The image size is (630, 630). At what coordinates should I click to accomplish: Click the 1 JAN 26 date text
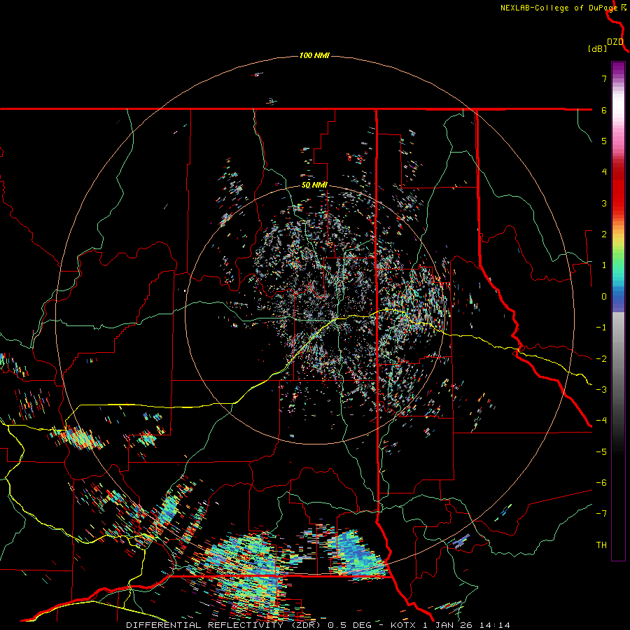point(447,625)
